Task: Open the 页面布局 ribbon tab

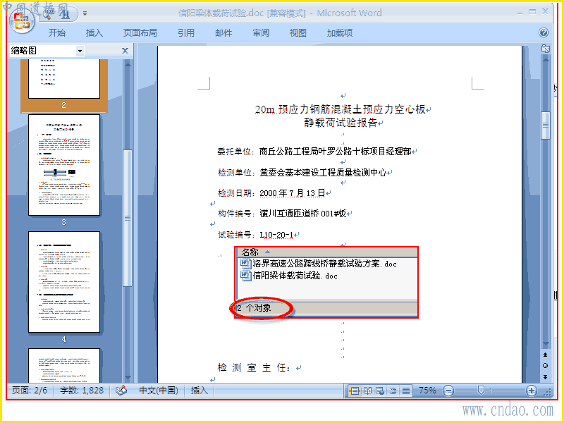Action: [x=140, y=33]
